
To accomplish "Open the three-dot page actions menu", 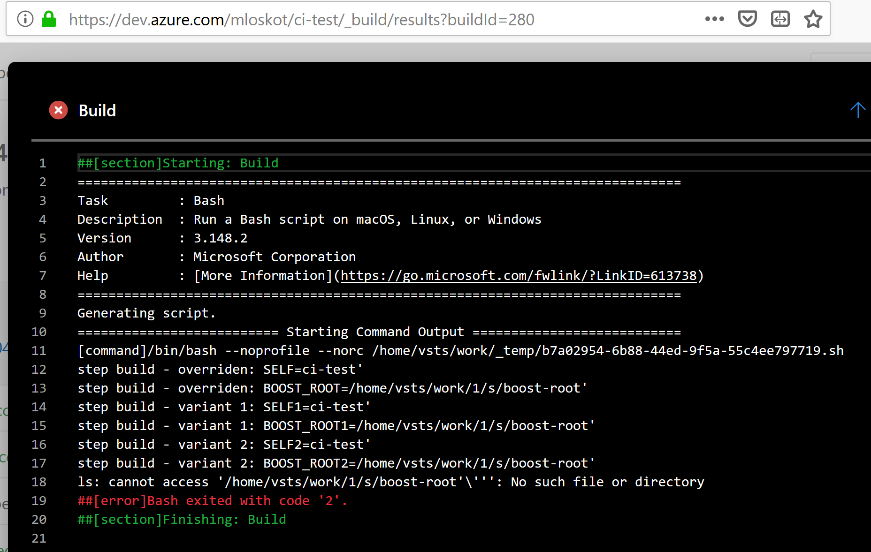I will (x=715, y=19).
